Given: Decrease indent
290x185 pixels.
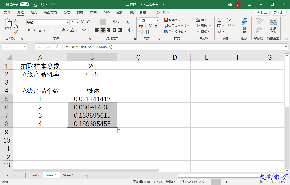Looking at the screenshot, I should [115, 30].
